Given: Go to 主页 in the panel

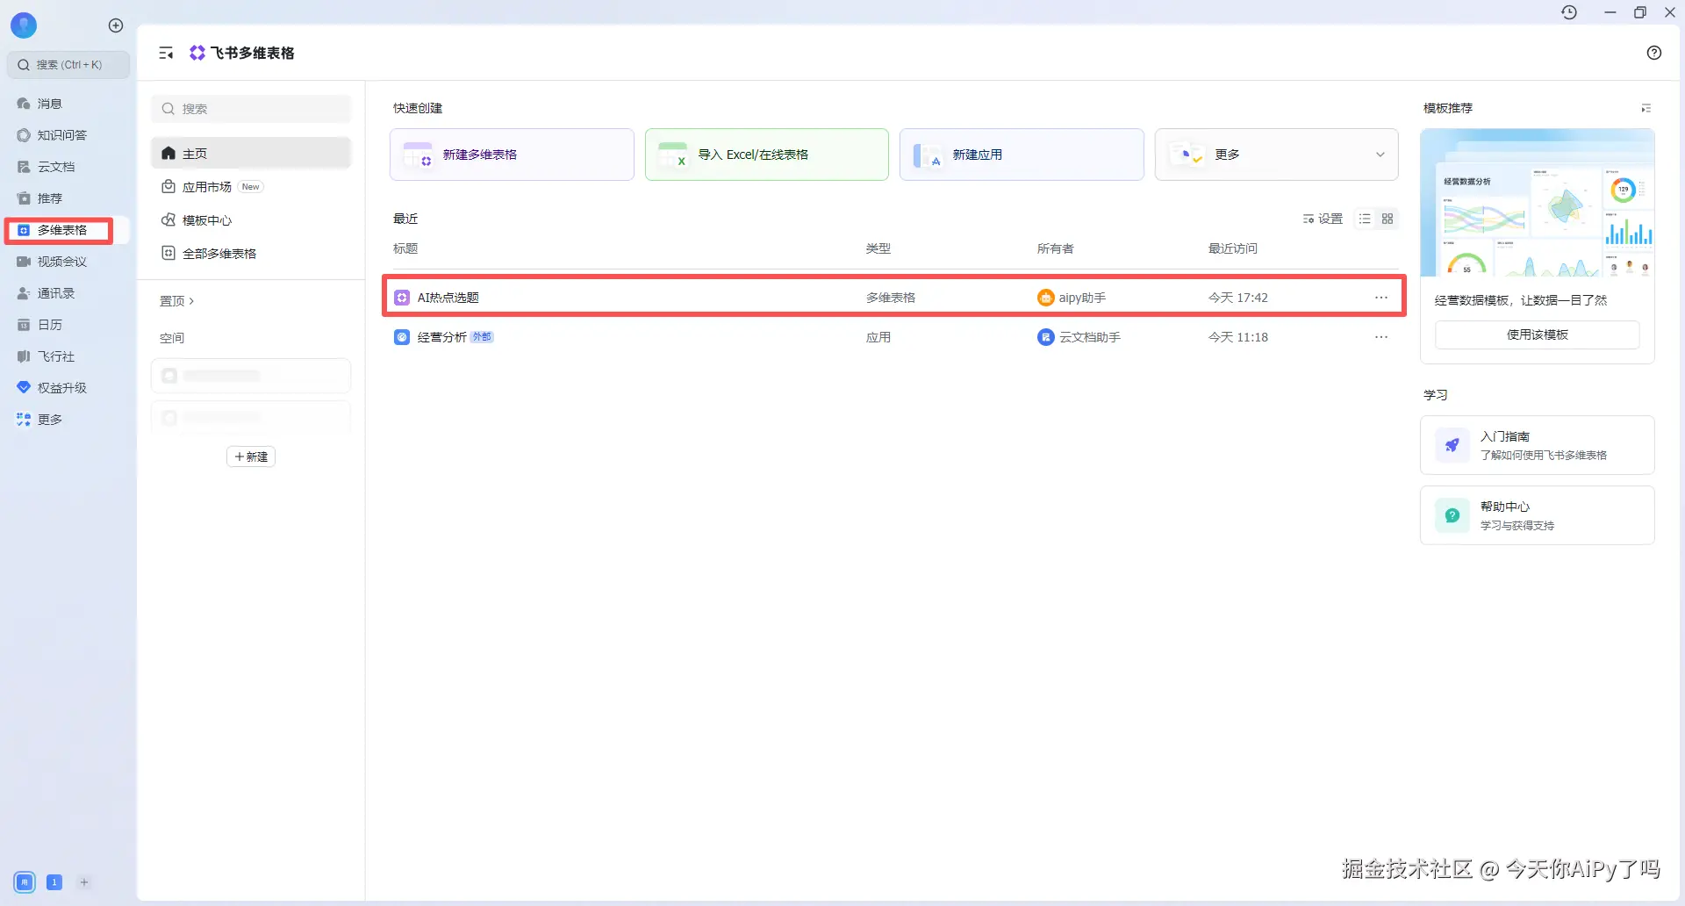Looking at the screenshot, I should [251, 154].
